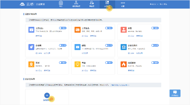This screenshot has width=190, height=105.
Task: Toggle the enable switch on the flame app card
Action: pos(155,63)
